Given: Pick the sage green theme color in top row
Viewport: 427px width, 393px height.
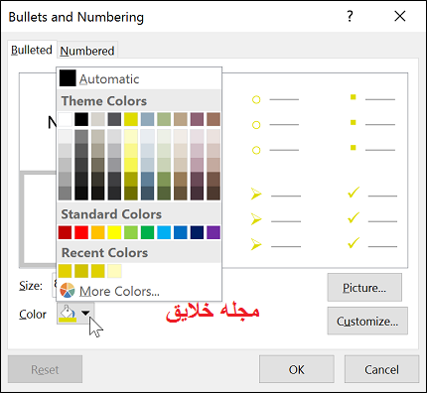Looking at the screenshot, I should click(x=164, y=119).
